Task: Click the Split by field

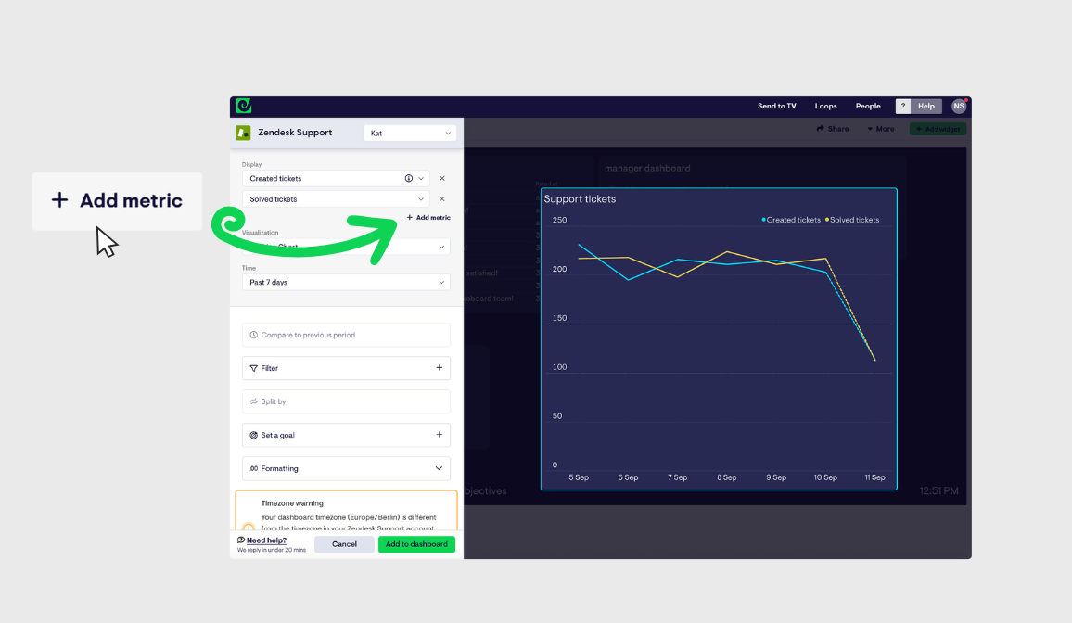Action: 346,401
